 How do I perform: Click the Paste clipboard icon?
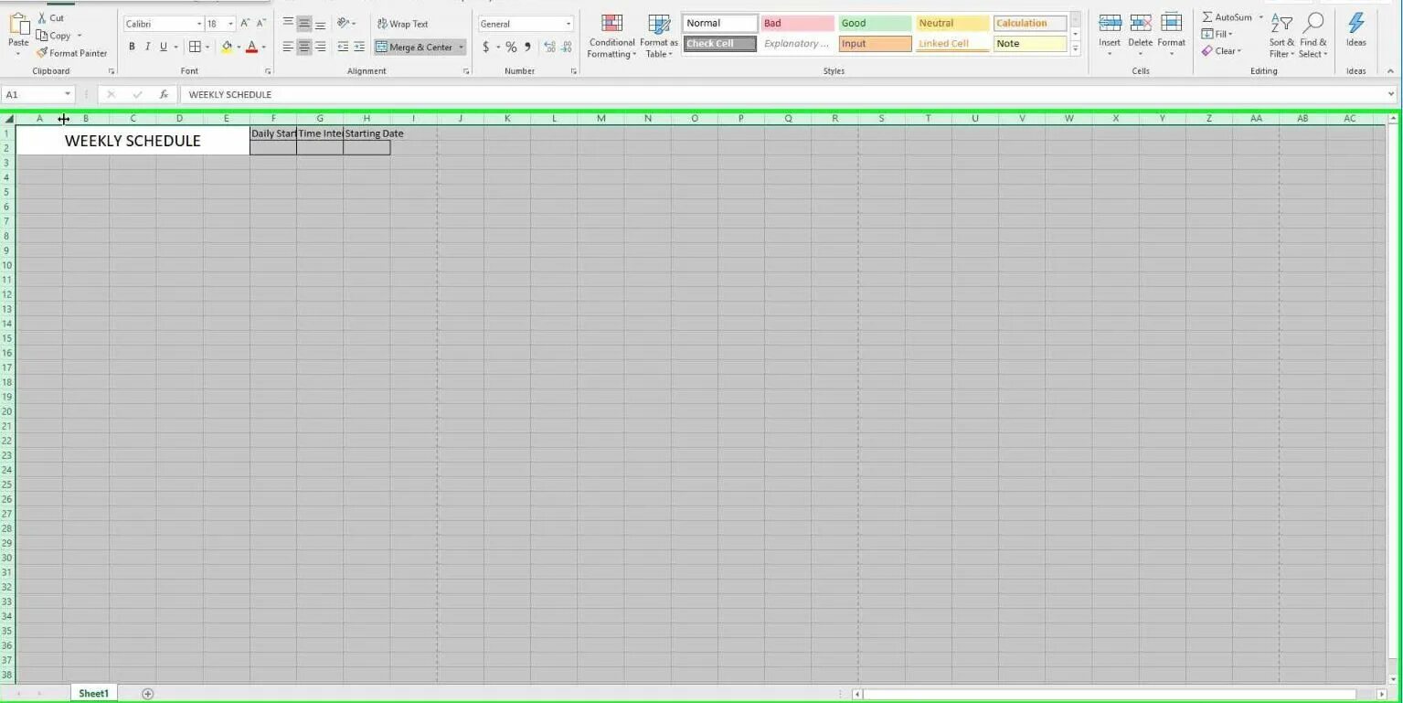pyautogui.click(x=18, y=25)
